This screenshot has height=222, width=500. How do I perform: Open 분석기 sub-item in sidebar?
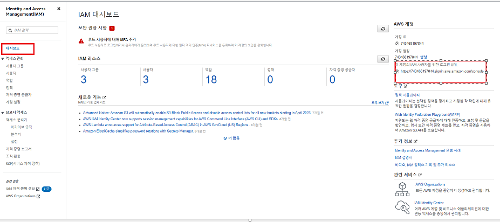pos(16,134)
